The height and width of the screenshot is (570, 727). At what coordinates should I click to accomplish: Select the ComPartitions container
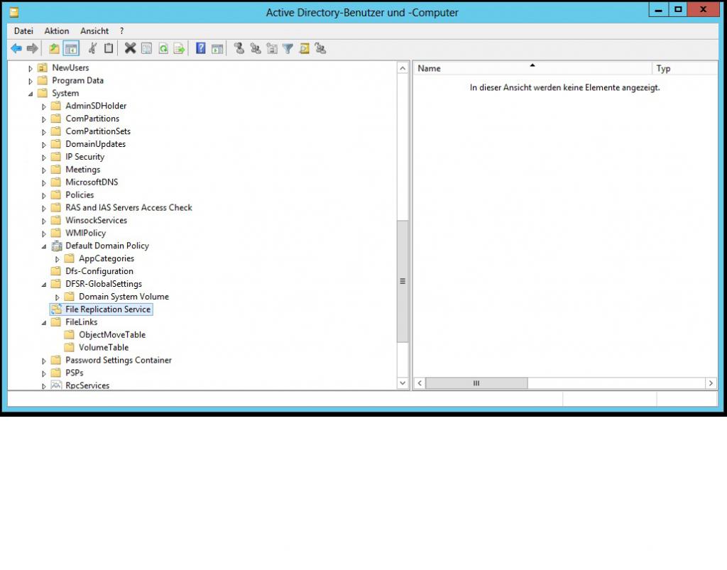pos(92,119)
